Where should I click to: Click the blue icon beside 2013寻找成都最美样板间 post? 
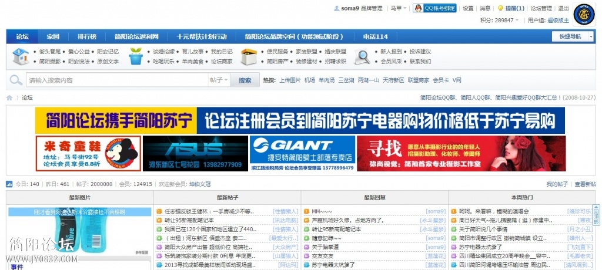(159, 265)
